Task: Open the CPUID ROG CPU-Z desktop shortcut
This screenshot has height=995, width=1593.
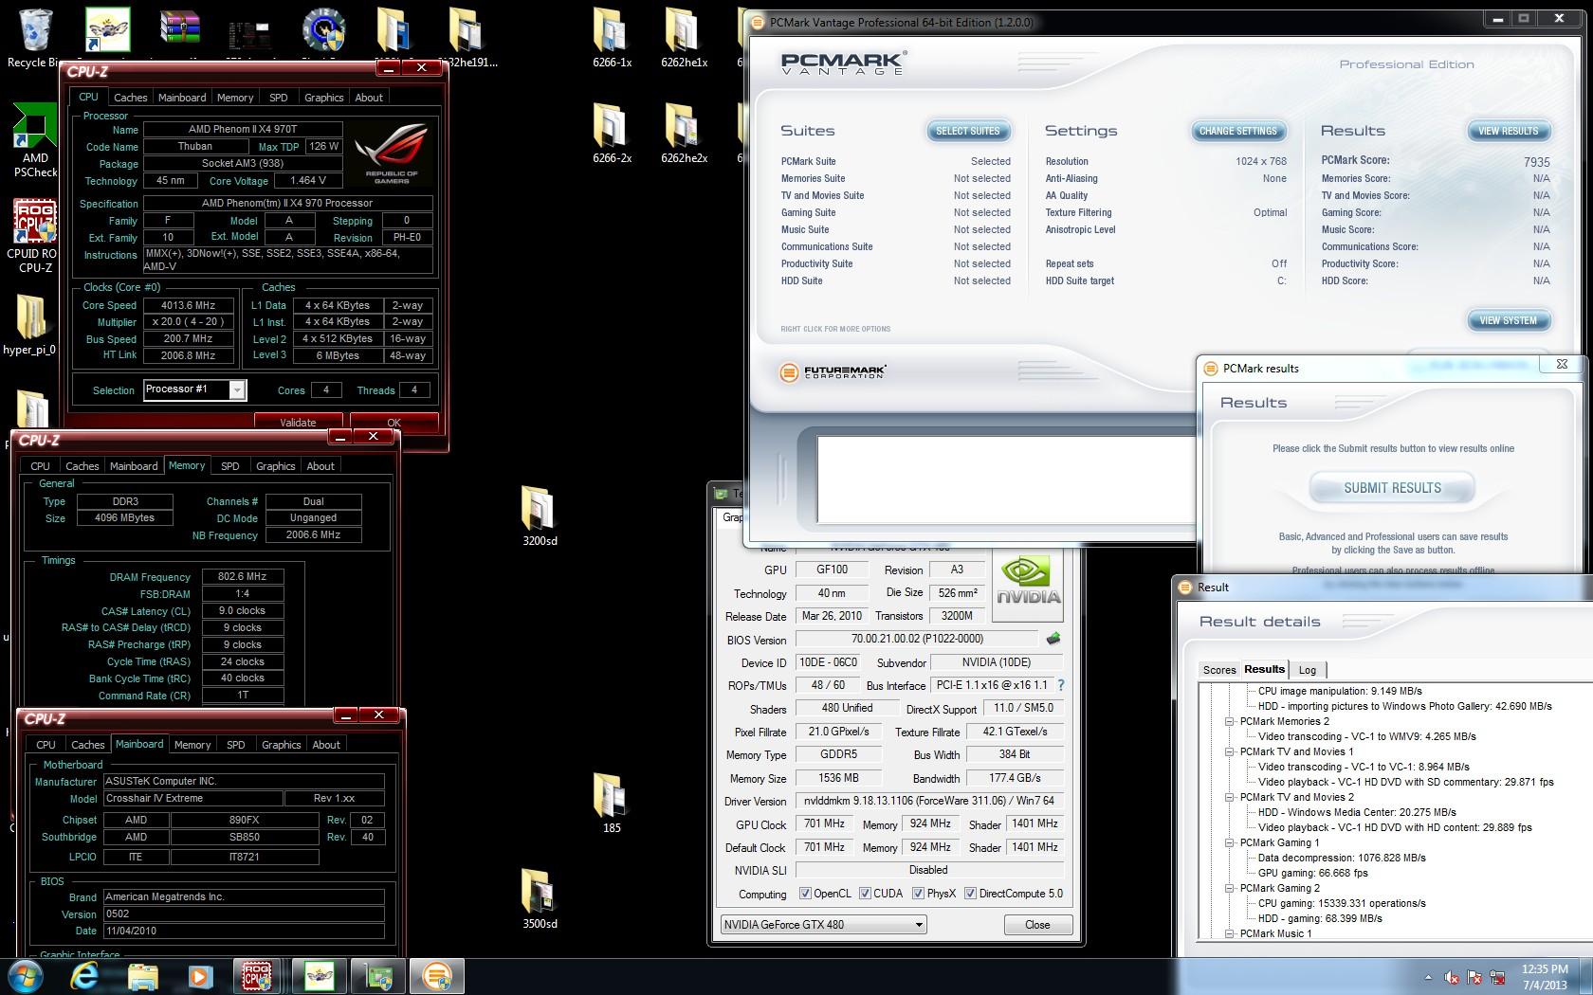Action: (x=35, y=235)
